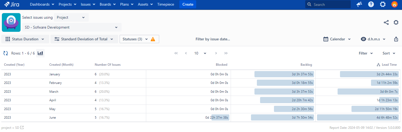Viewport: 402px width, 132px height.
Task: Click the Statuses warning triangle icon
Action: click(153, 39)
